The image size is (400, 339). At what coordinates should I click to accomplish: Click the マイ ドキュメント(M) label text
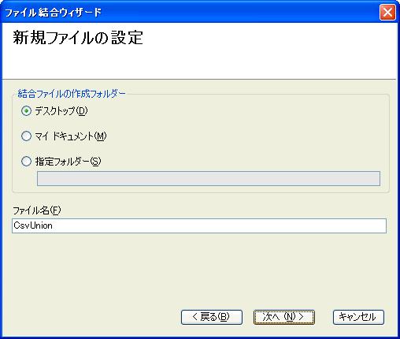(71, 136)
